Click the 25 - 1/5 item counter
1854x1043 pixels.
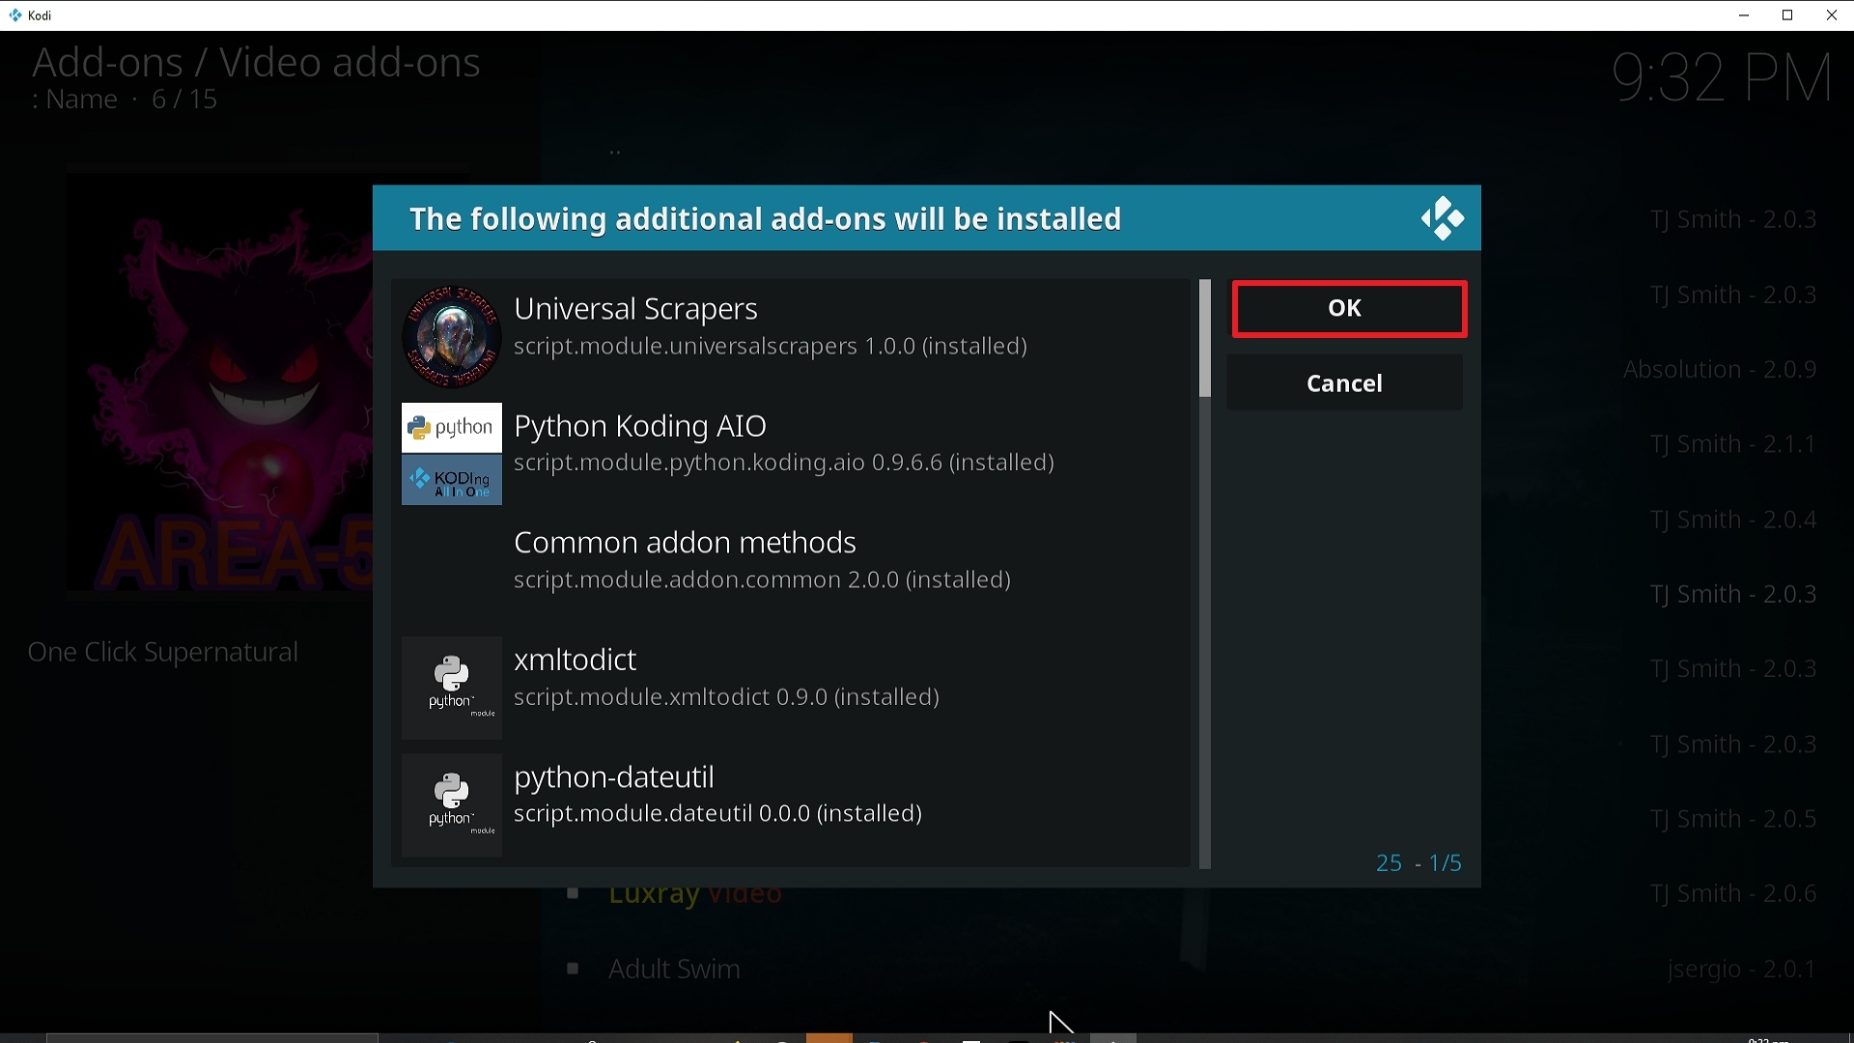pos(1419,863)
